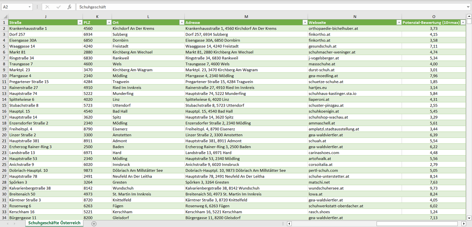This screenshot has width=472, height=227.
Task: Click the Insert Function fx icon
Action: [x=69, y=7]
